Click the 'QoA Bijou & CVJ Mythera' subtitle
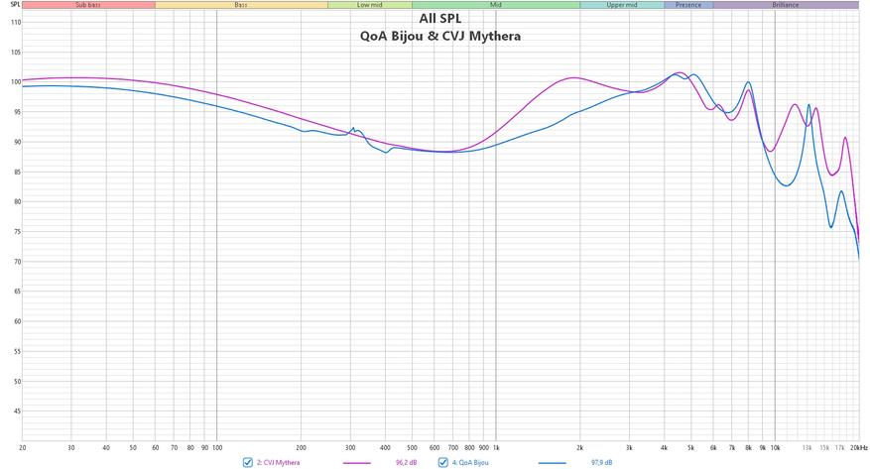Image resolution: width=870 pixels, height=469 pixels. [x=440, y=37]
